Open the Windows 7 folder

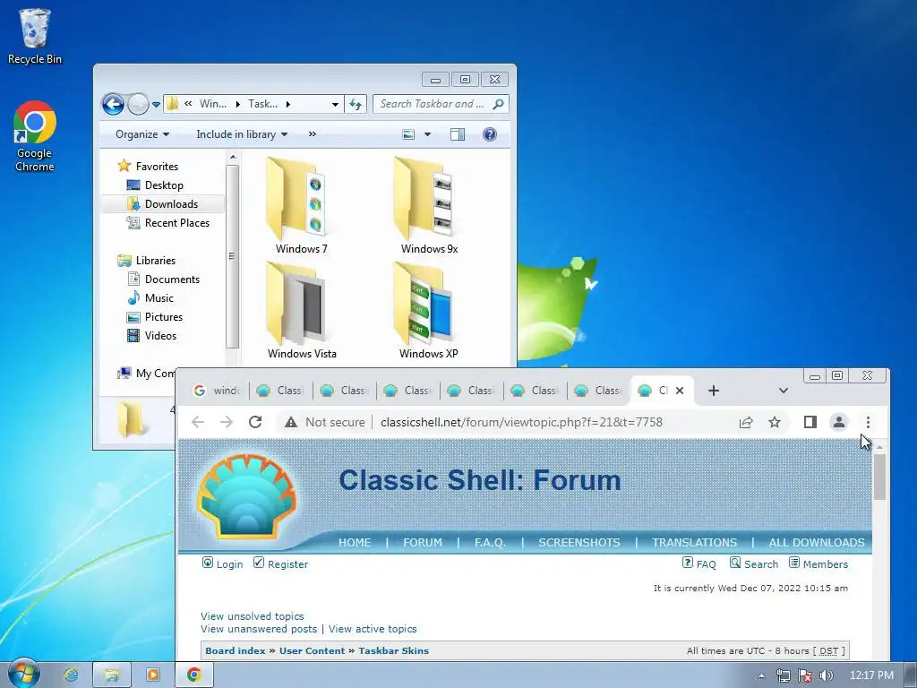click(x=301, y=206)
